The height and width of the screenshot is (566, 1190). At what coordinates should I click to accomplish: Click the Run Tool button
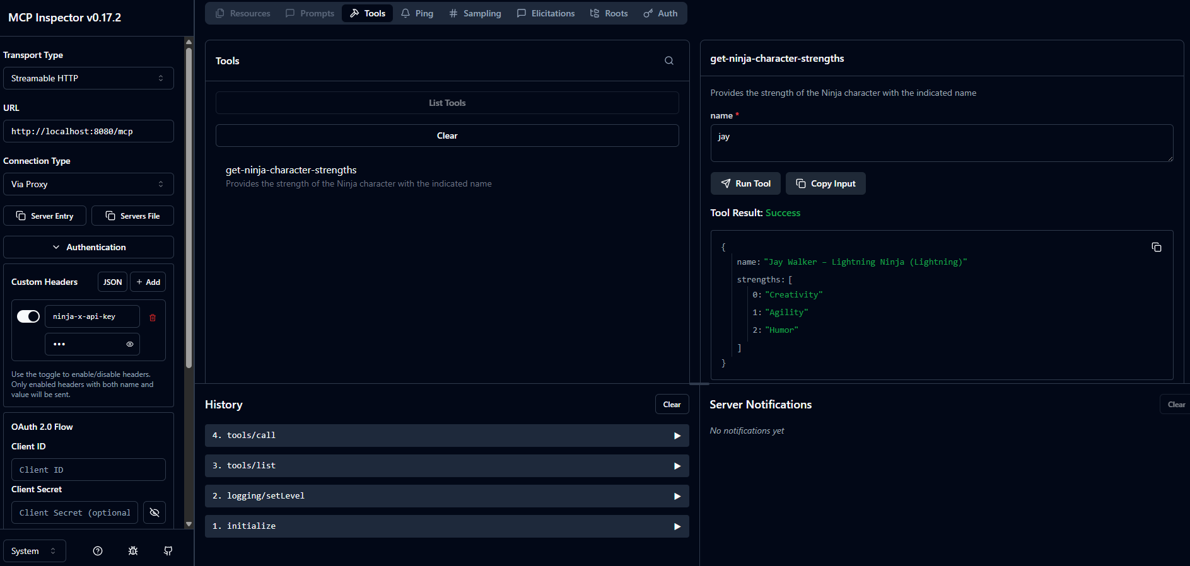tap(745, 183)
